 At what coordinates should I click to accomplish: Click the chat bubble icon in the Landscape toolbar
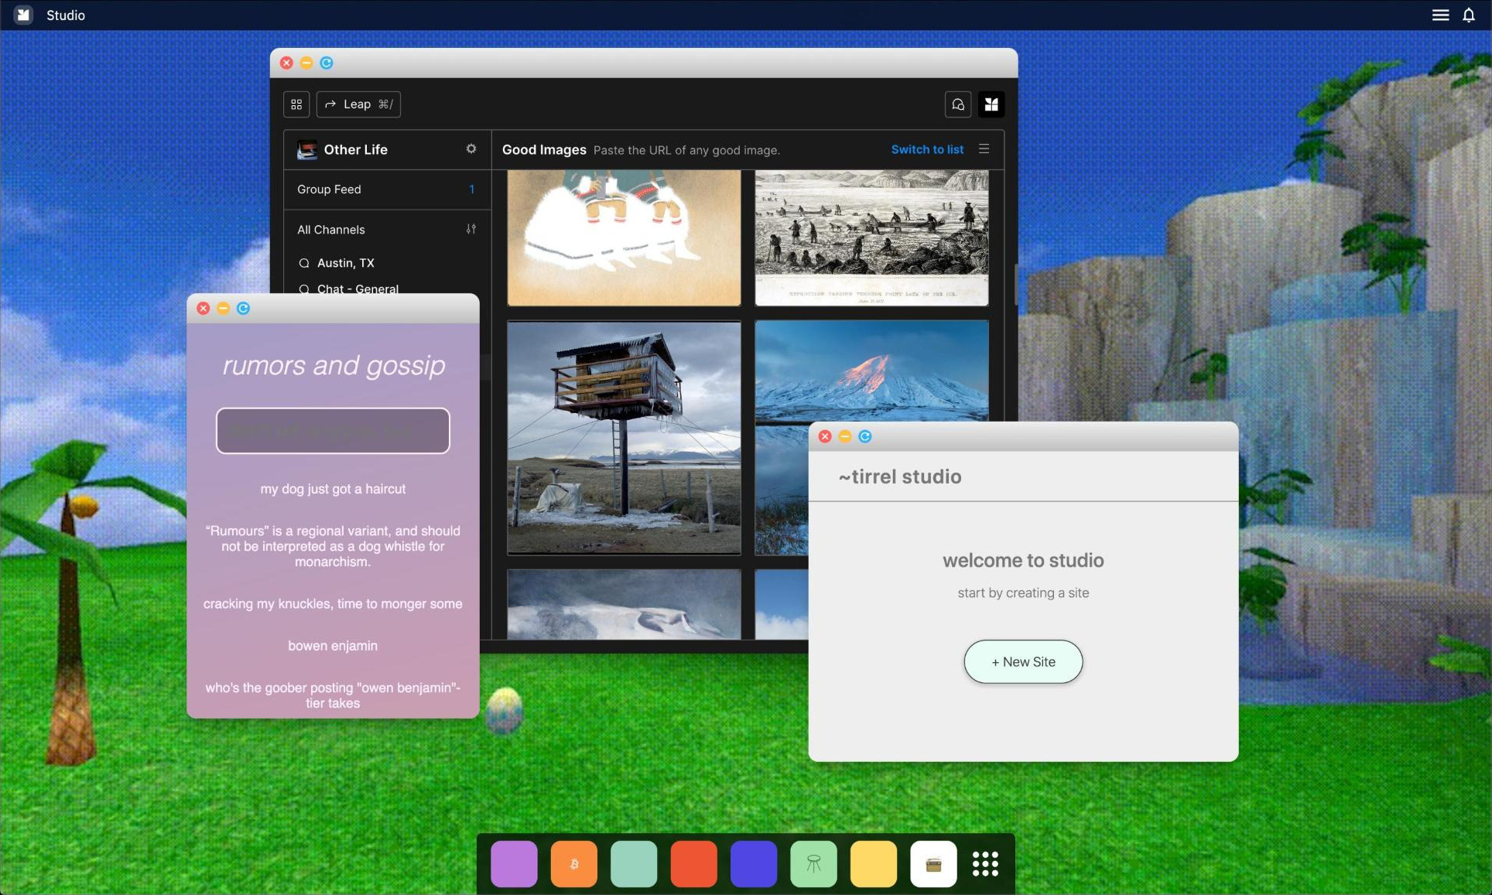coord(958,104)
